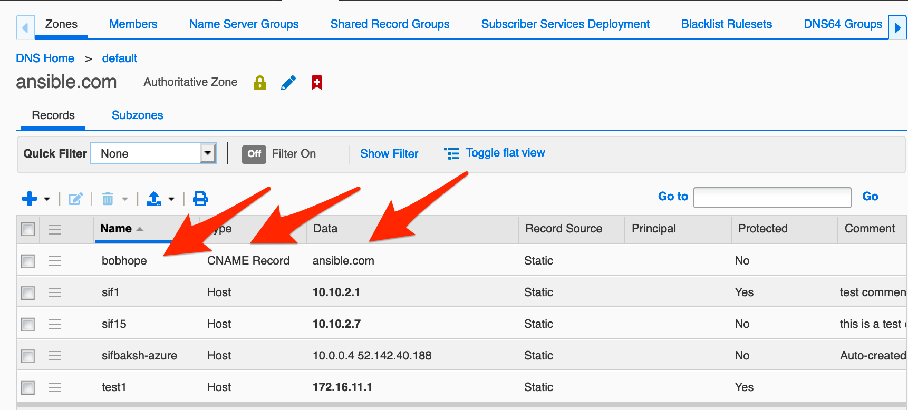Click the sif1 record name
908x410 pixels.
coord(110,292)
